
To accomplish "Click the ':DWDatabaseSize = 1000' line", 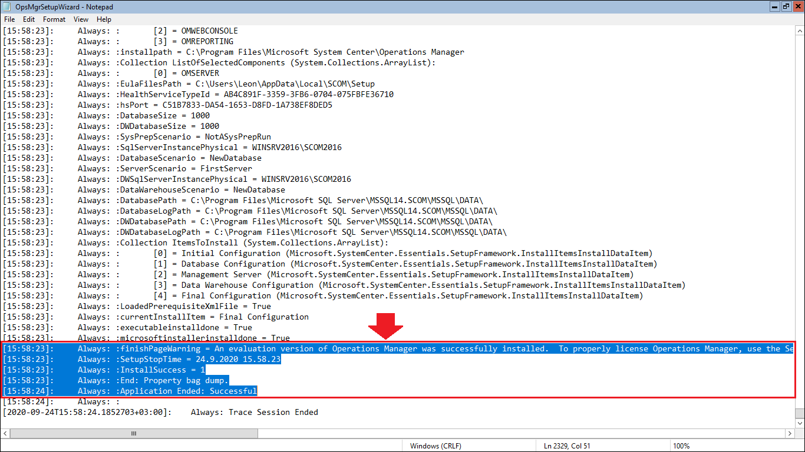I will pos(111,126).
